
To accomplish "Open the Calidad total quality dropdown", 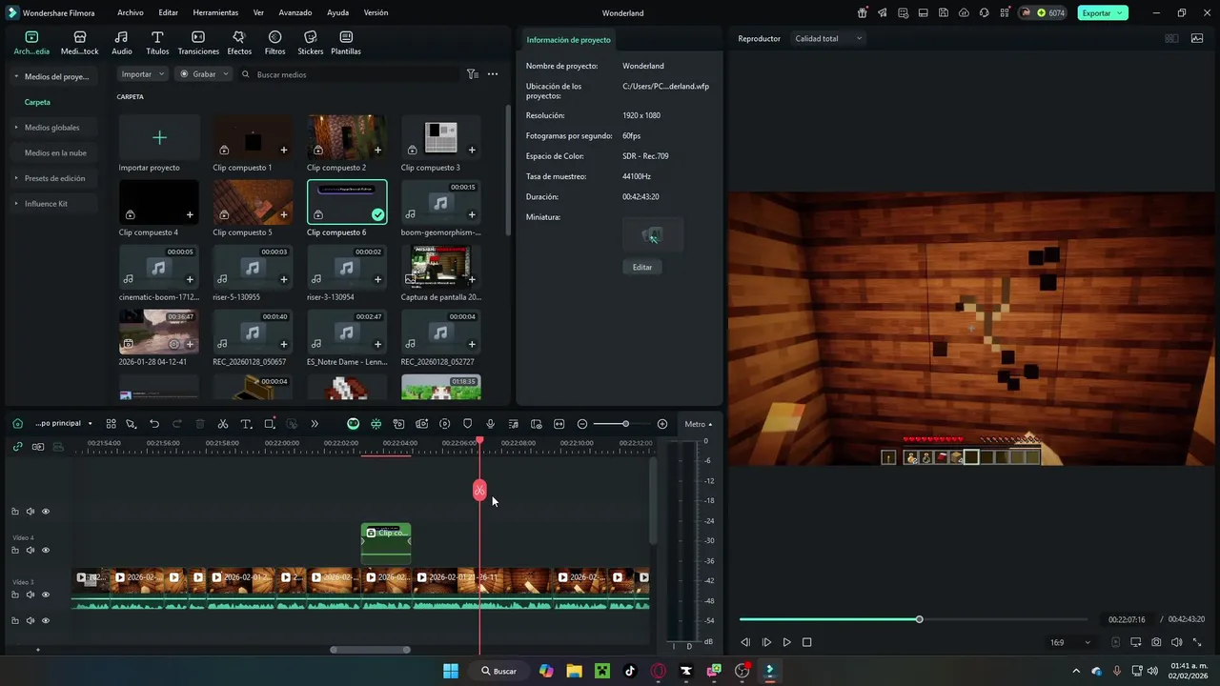I will click(828, 39).
